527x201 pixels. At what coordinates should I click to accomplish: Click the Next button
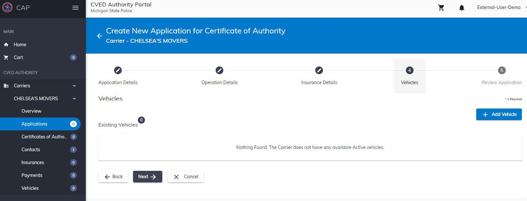pyautogui.click(x=147, y=177)
